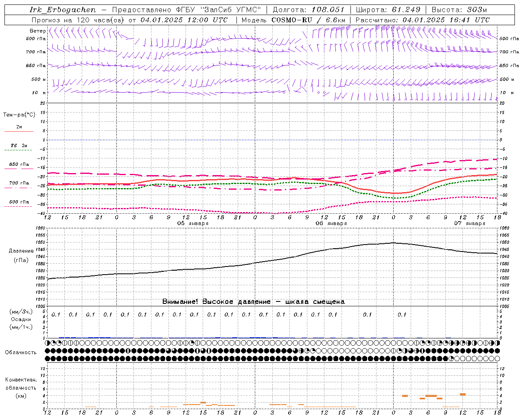This screenshot has height=416, width=521.
Task: Click "500 м" left label in wind panel
Action: coord(39,80)
